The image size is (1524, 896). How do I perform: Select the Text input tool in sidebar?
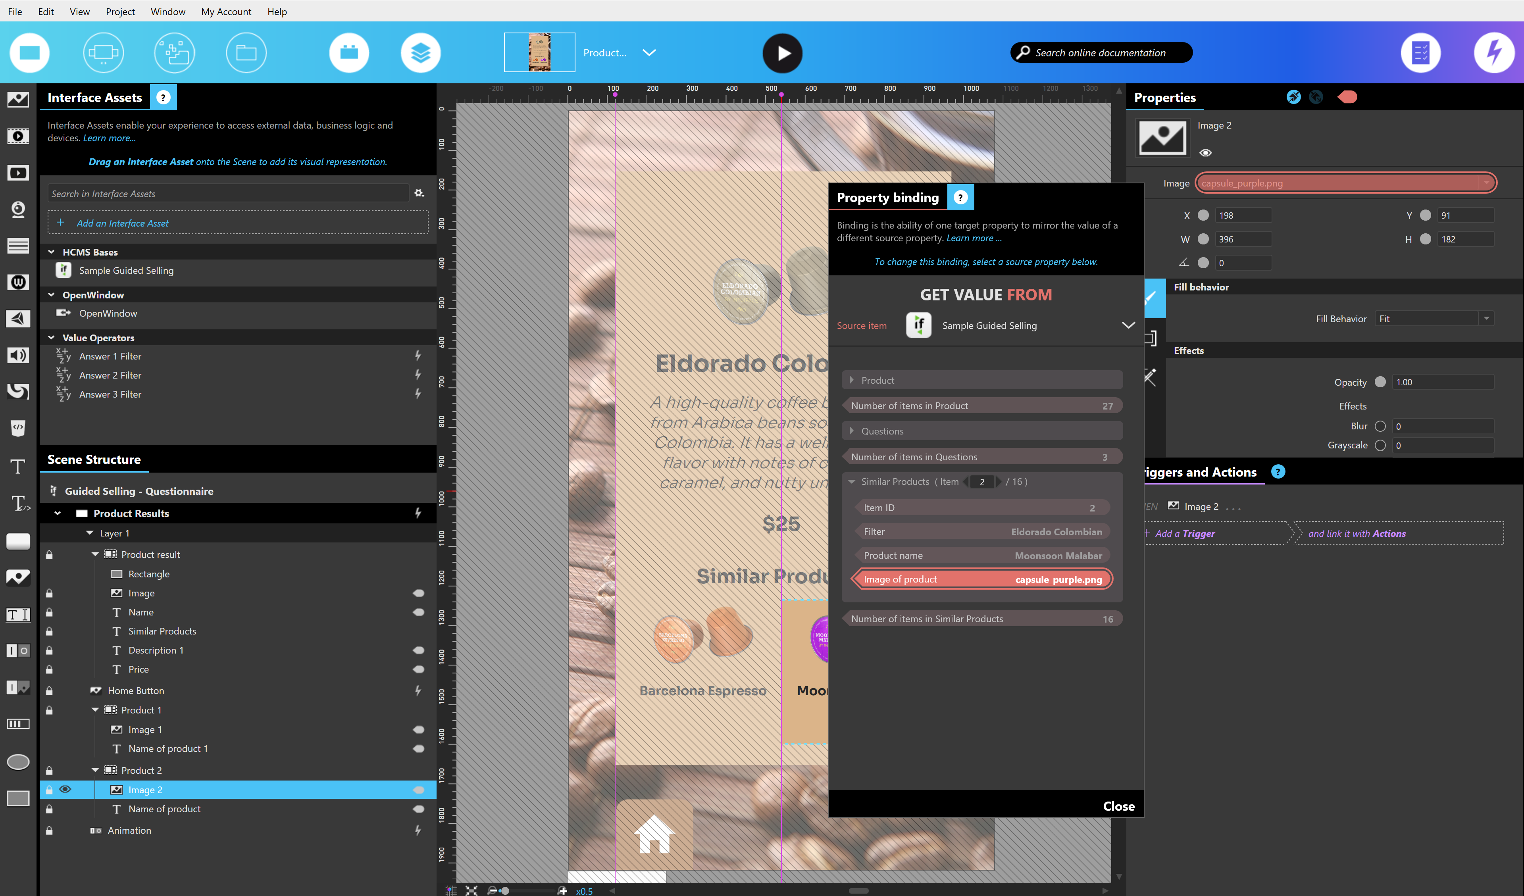18,615
